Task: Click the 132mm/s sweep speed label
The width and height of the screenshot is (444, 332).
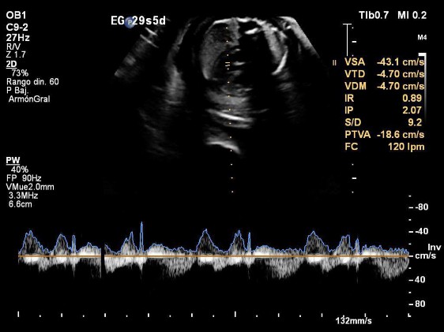Action: coord(353,321)
